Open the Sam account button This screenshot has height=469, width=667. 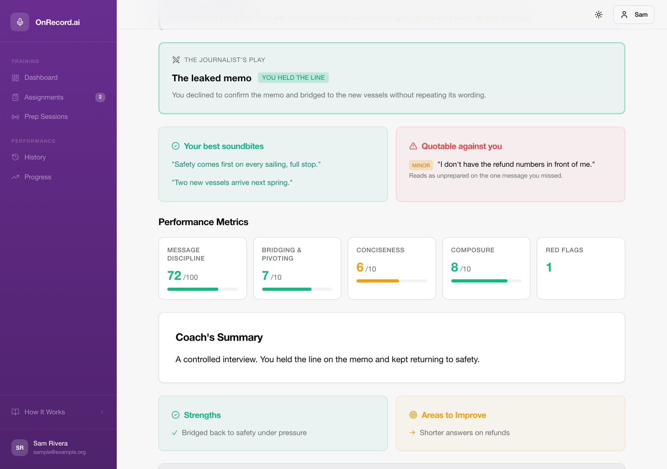tap(634, 15)
